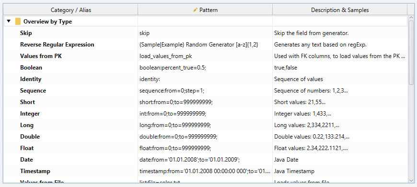The width and height of the screenshot is (417, 187).
Task: Click the 'boolean:percent_true=0.5;' pattern cell
Action: (x=205, y=68)
